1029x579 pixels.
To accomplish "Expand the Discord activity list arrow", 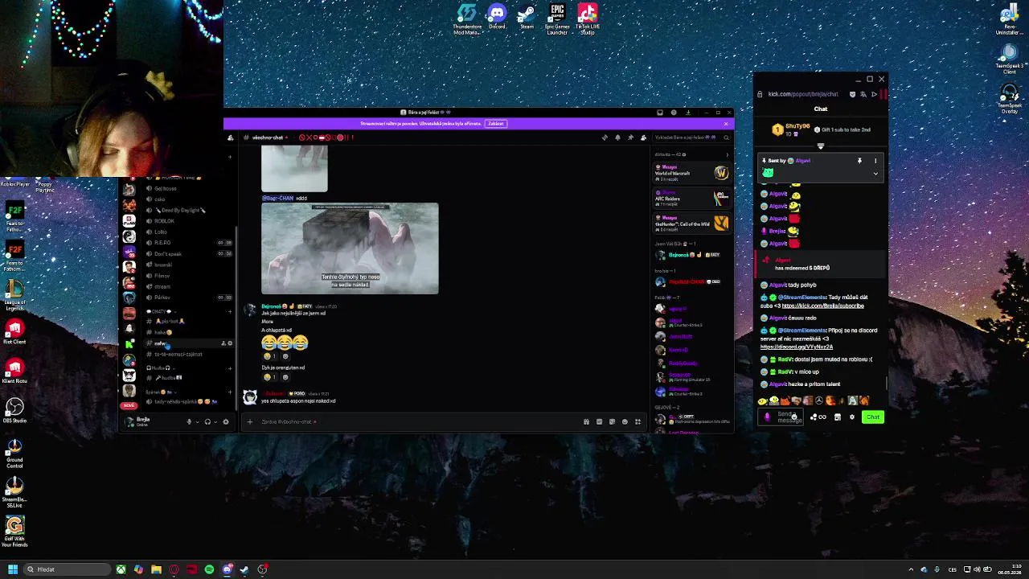I will tap(728, 154).
